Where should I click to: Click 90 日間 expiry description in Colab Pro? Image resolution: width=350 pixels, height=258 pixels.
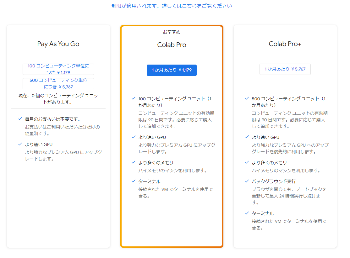[x=176, y=120]
